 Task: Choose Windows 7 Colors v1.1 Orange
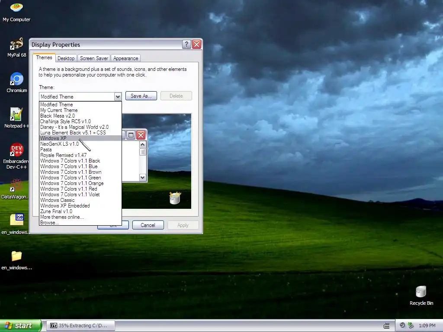coord(80,183)
